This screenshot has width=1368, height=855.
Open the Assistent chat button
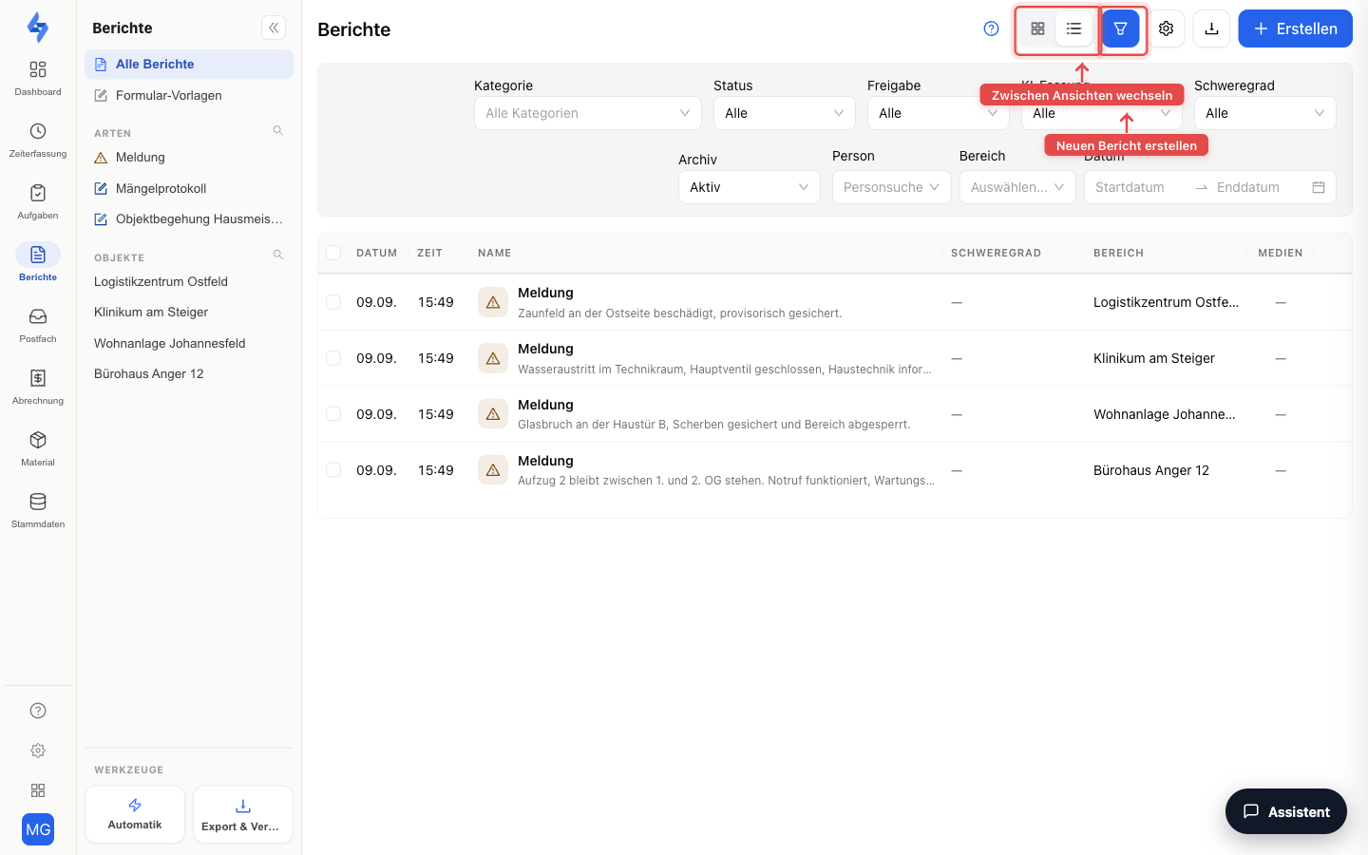(1286, 811)
